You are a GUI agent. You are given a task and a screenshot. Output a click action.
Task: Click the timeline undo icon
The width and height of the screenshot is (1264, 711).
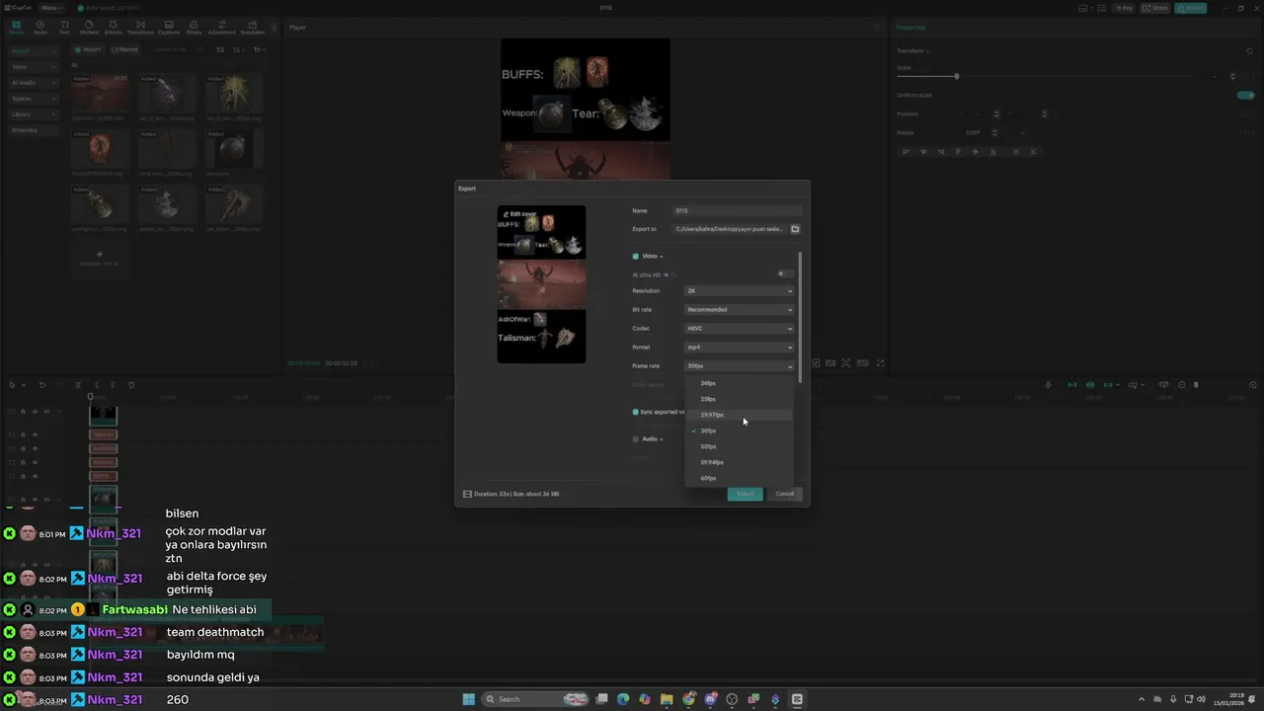pos(42,385)
